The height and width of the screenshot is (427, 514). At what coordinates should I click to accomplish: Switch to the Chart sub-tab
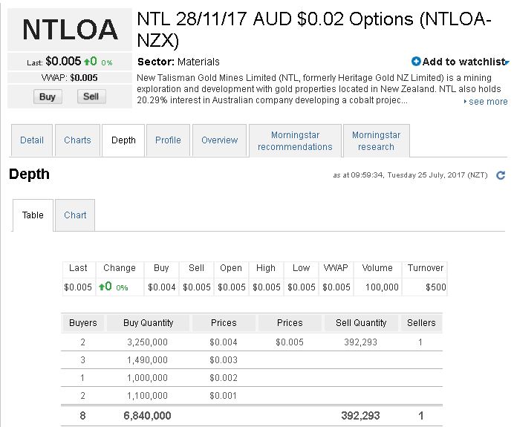point(75,215)
